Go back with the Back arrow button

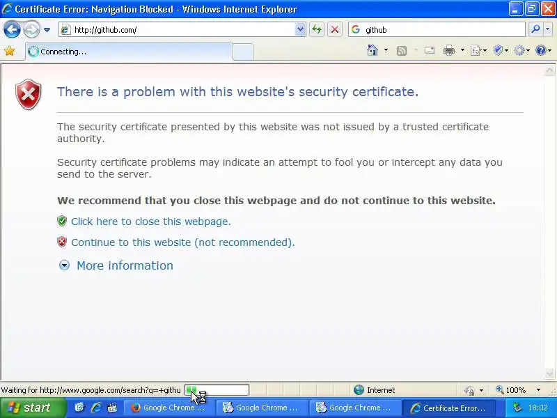(12, 29)
